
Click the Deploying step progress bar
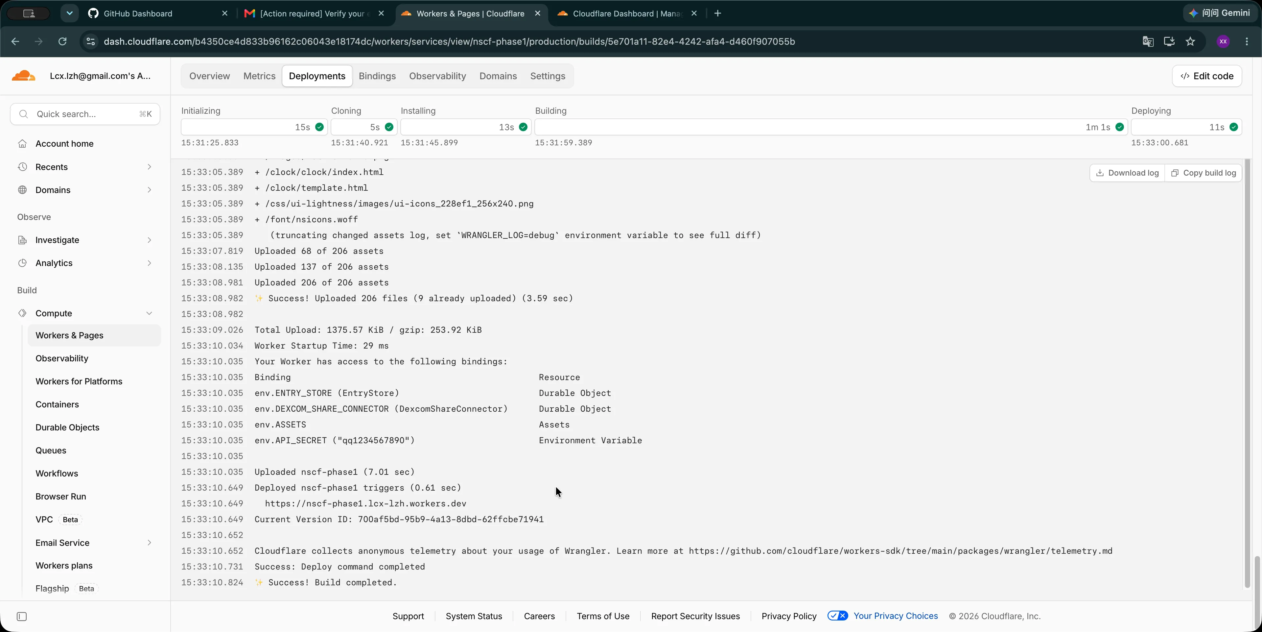tap(1186, 127)
